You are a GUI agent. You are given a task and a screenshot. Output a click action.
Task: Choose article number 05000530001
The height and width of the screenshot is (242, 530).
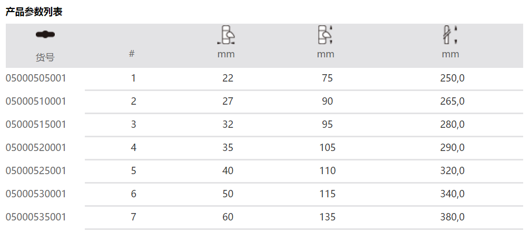point(36,194)
